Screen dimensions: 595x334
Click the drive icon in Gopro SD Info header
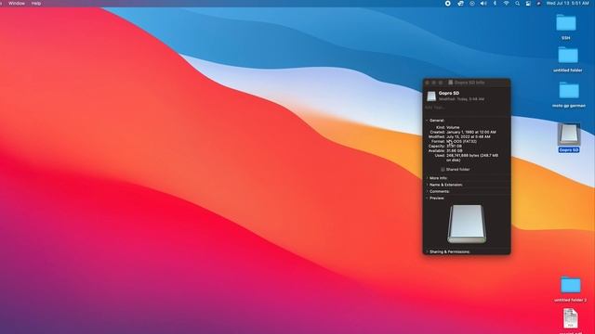click(431, 96)
